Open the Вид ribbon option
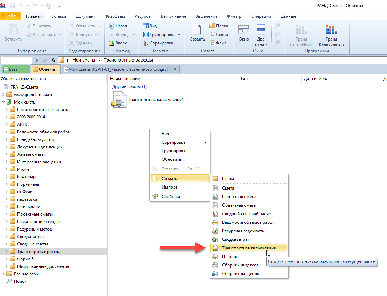 point(153,26)
